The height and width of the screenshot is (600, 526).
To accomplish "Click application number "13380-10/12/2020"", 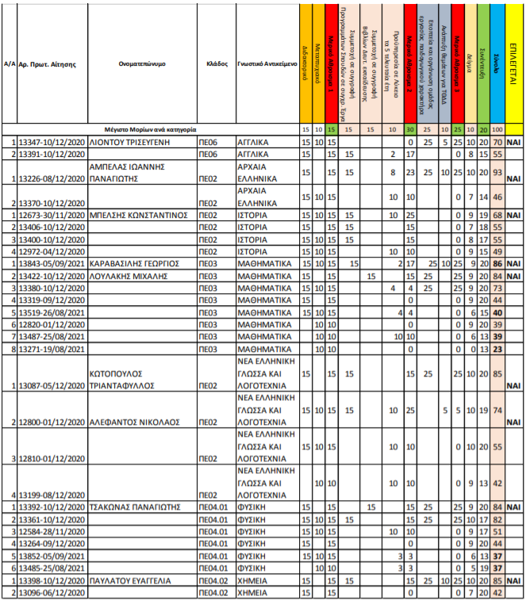I will click(52, 288).
